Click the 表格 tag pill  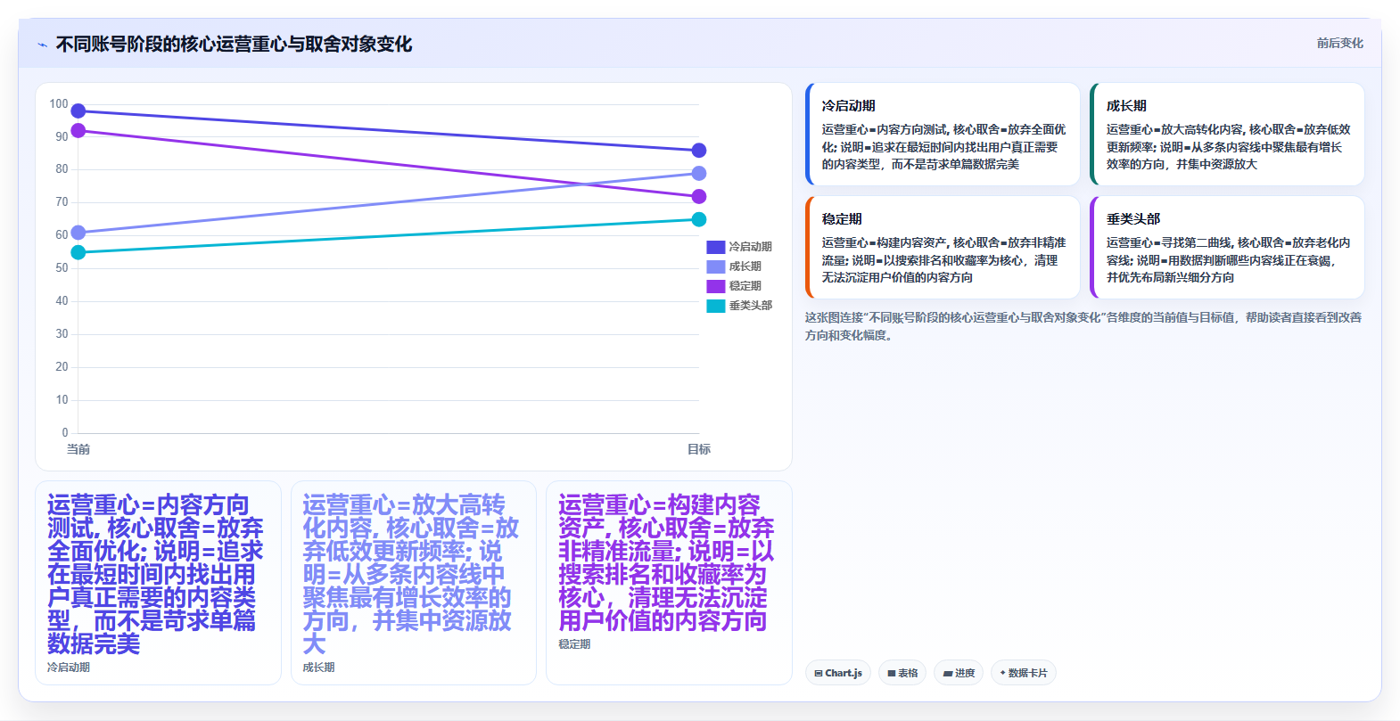(902, 673)
